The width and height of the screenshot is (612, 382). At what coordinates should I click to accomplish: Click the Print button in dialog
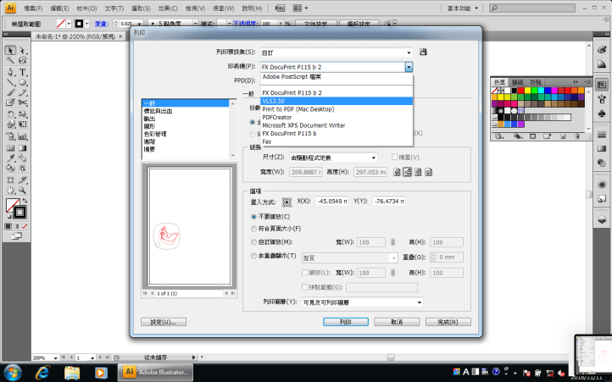(340, 322)
